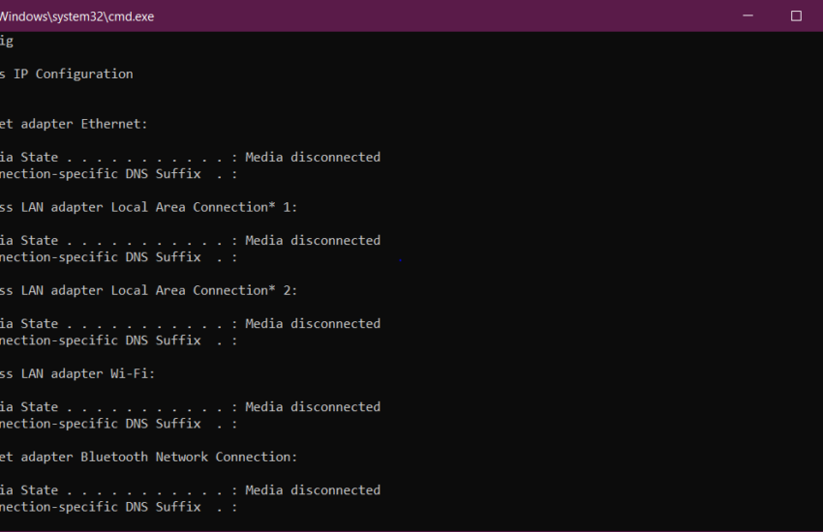Select Media disconnected under Local Area Connection* 2
The width and height of the screenshot is (823, 532).
pyautogui.click(x=313, y=324)
